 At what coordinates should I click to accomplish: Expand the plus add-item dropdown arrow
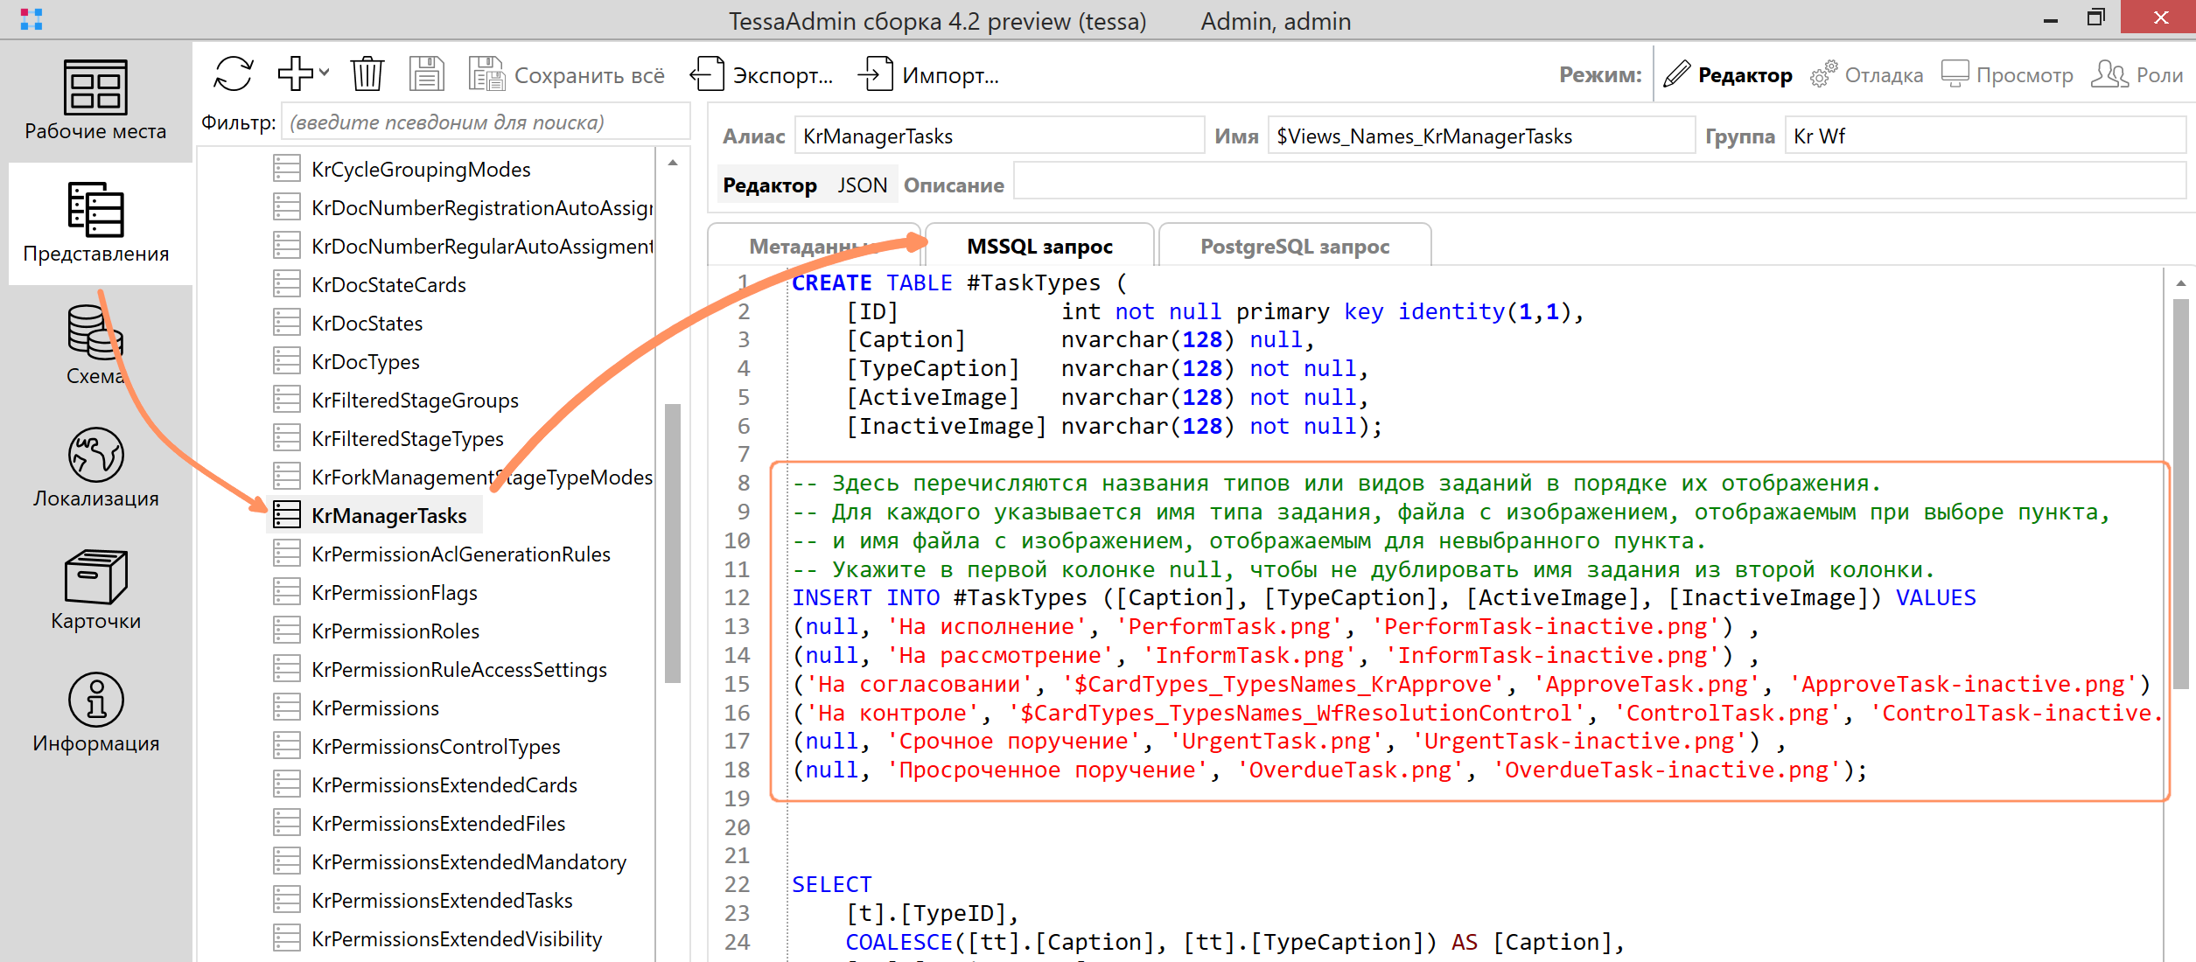pos(325,73)
